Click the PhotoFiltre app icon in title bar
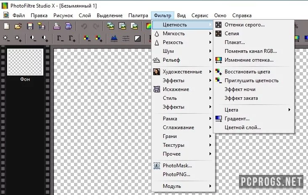The image size is (308, 195). pyautogui.click(x=5, y=5)
